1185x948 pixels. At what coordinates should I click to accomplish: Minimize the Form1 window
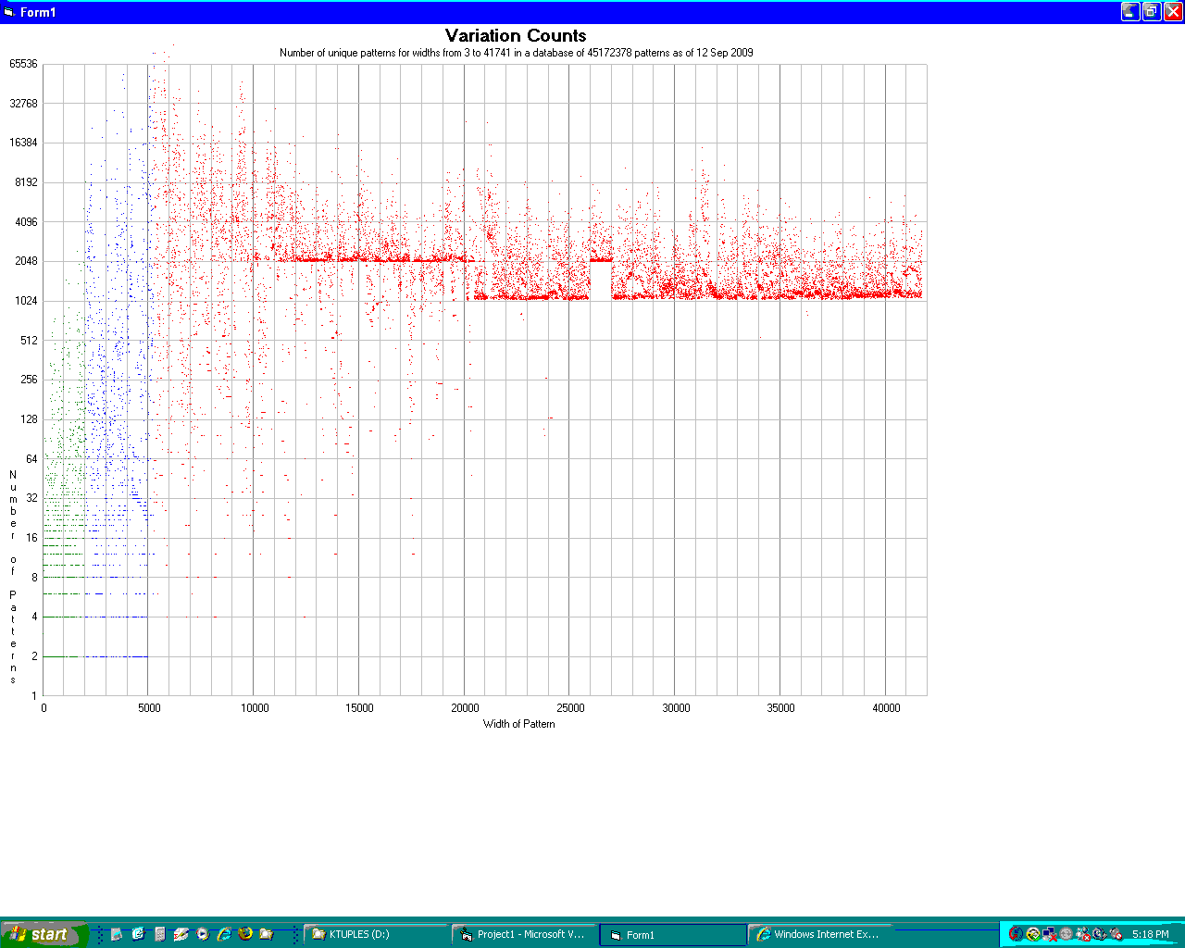pyautogui.click(x=1130, y=11)
